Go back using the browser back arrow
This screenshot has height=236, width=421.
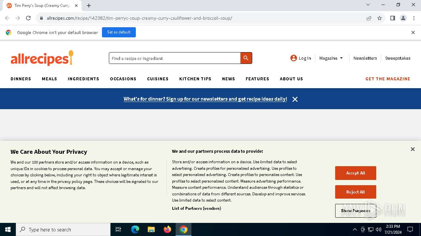tap(7, 18)
